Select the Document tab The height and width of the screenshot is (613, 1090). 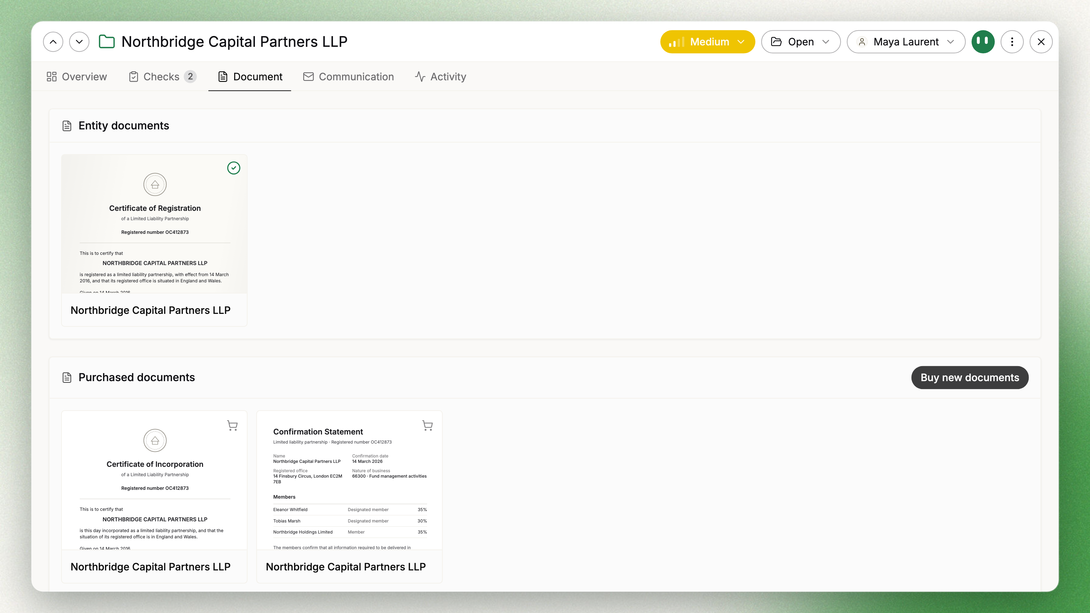250,77
